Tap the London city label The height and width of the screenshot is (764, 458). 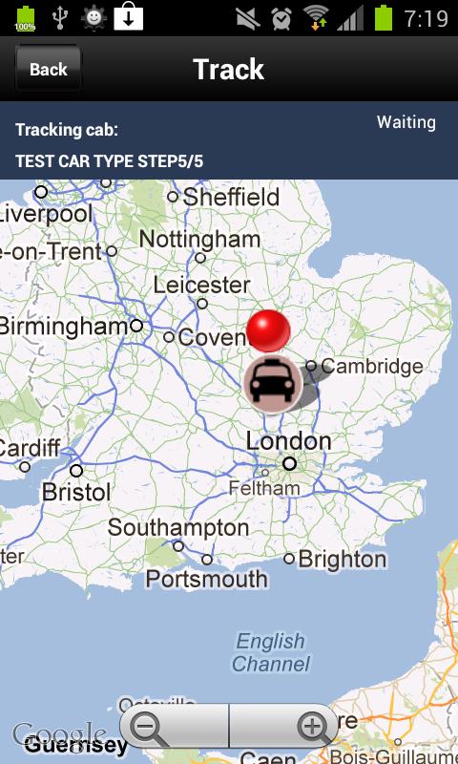pyautogui.click(x=288, y=441)
